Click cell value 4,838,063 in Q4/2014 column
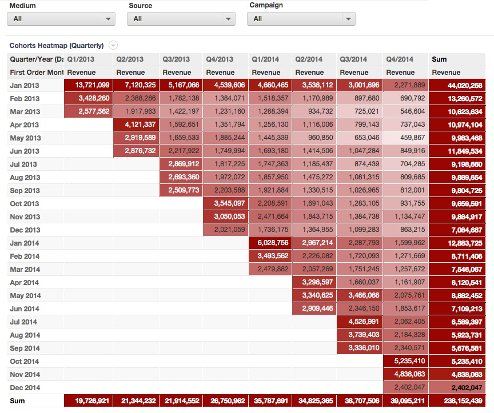 click(406, 374)
